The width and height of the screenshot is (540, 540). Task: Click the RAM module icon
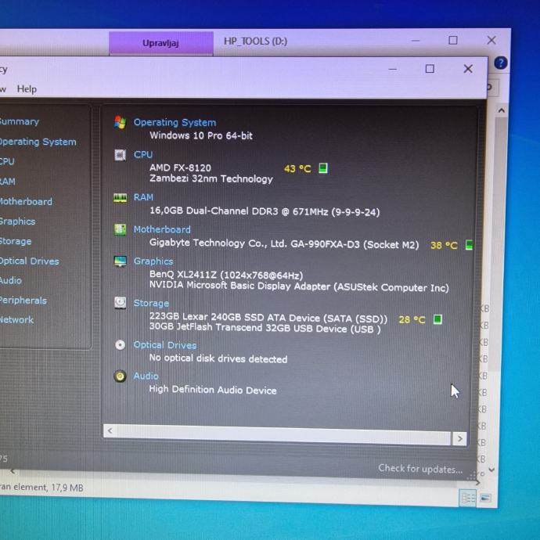tap(120, 198)
